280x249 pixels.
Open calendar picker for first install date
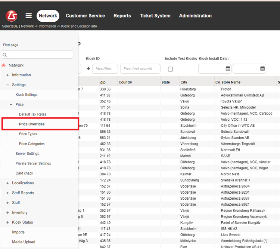[x=228, y=69]
